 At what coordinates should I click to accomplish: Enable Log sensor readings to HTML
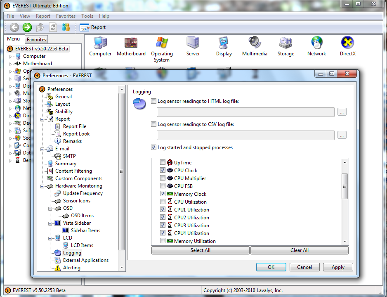[x=154, y=101]
